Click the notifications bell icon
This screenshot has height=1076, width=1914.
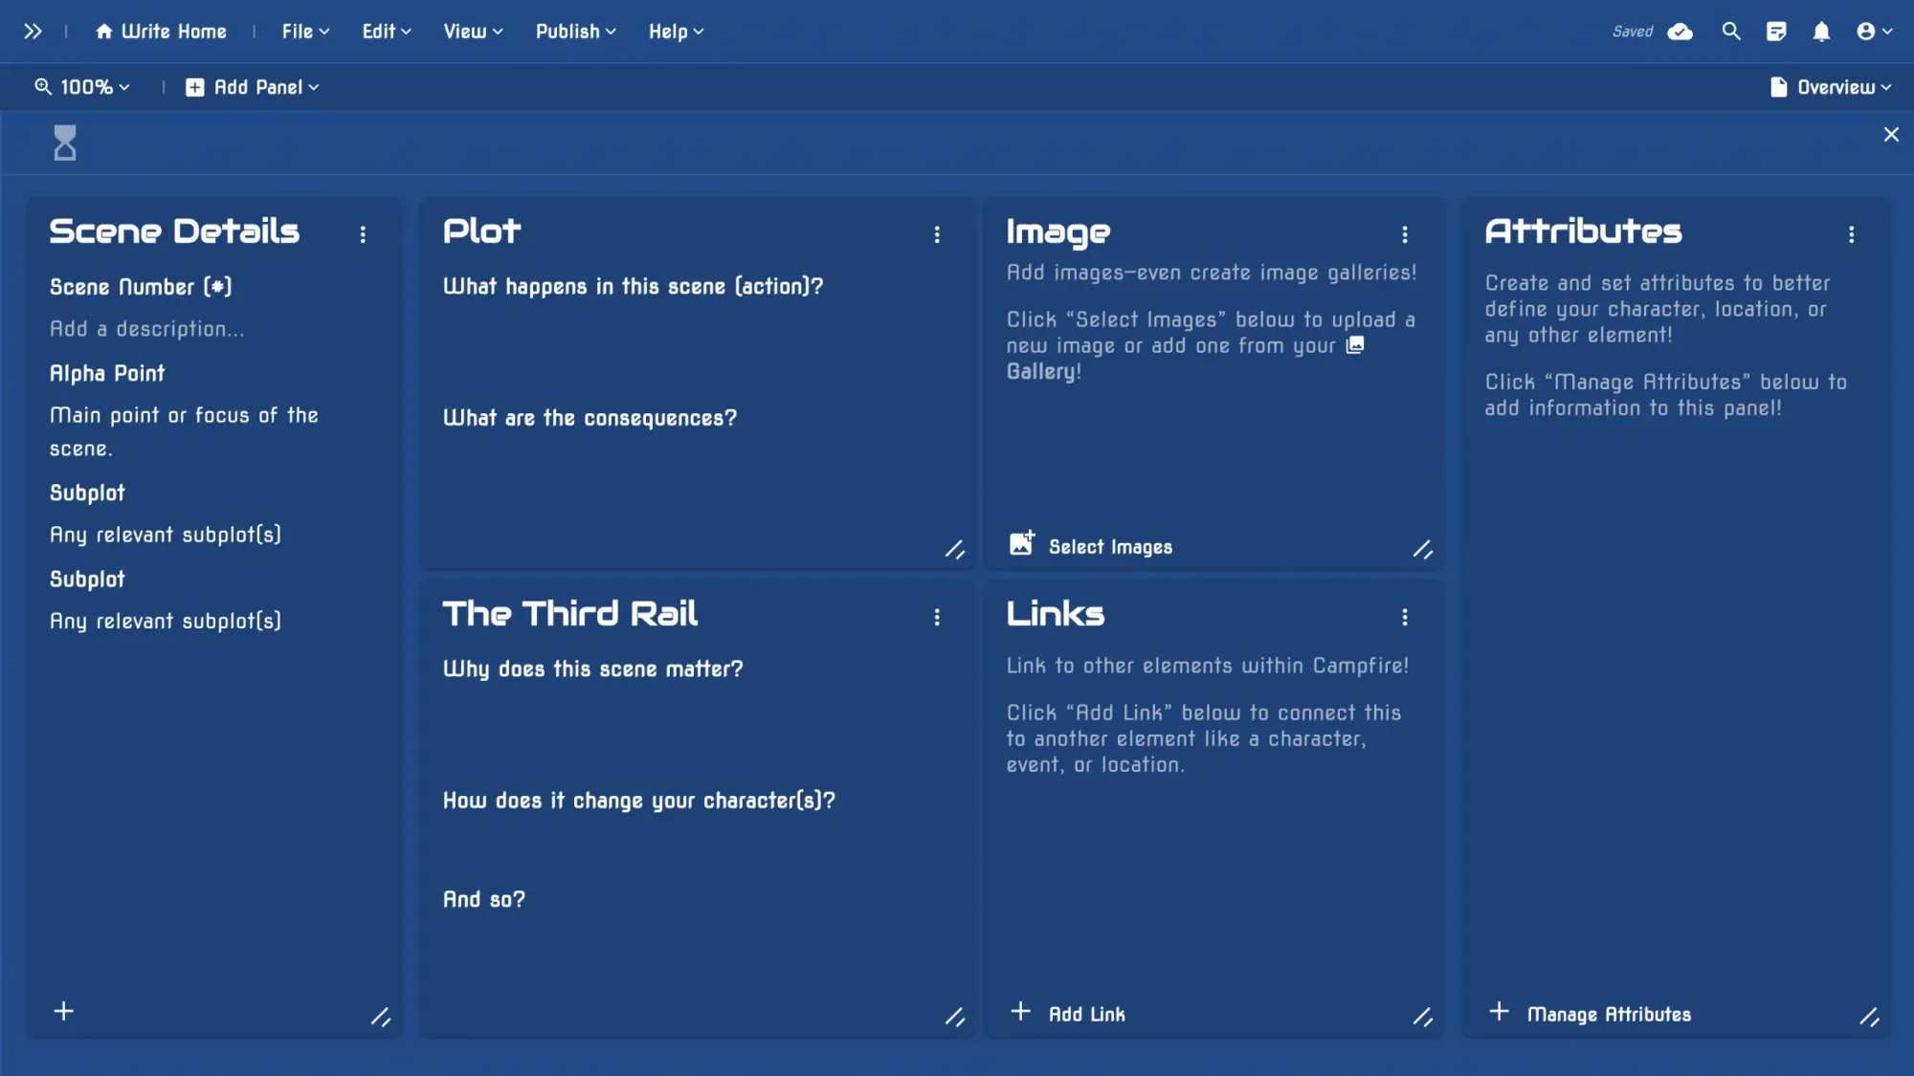pyautogui.click(x=1821, y=31)
